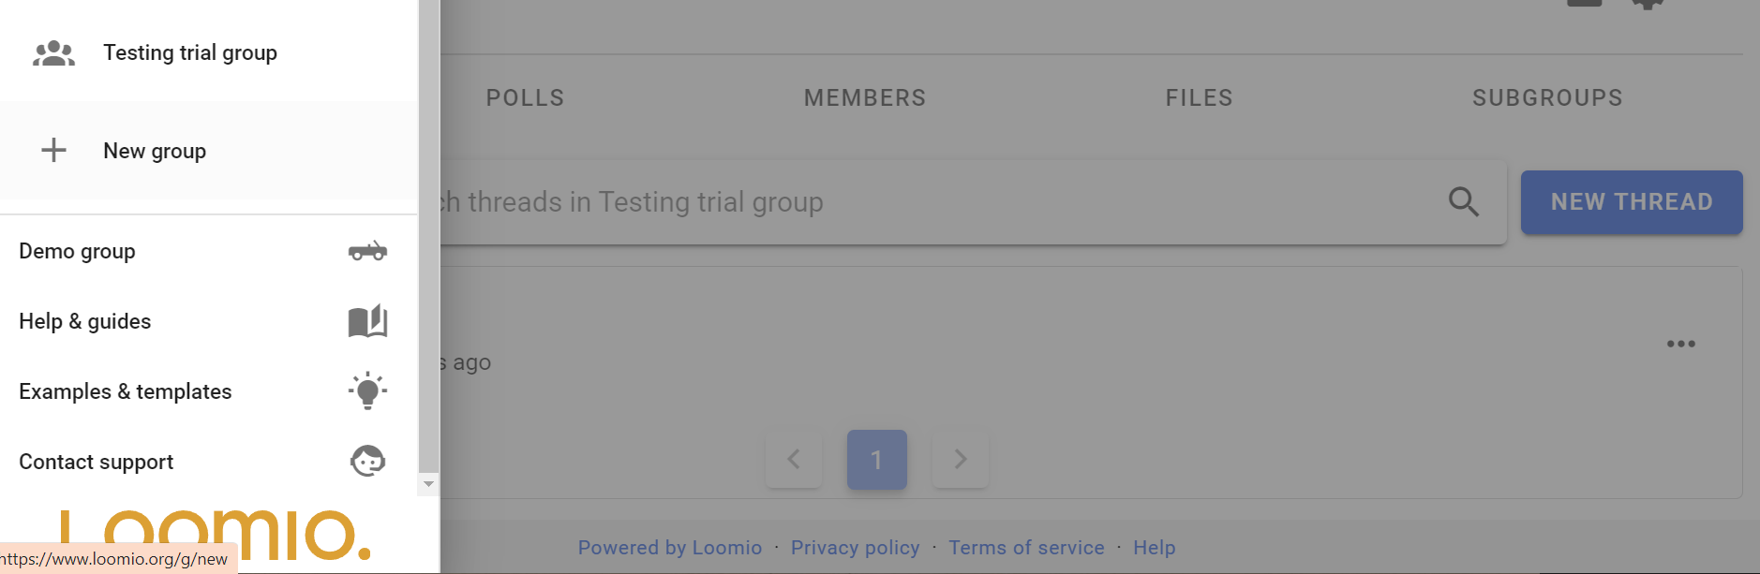Click the open book icon for Help & guides

(x=367, y=321)
